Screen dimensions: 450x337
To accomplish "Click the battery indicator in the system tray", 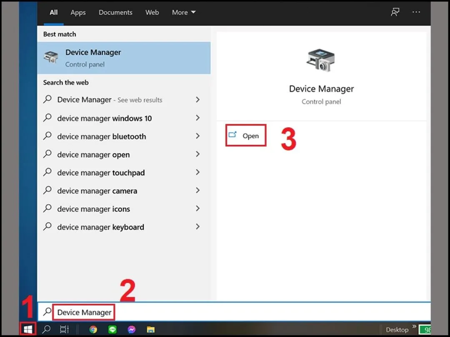I will (x=426, y=330).
